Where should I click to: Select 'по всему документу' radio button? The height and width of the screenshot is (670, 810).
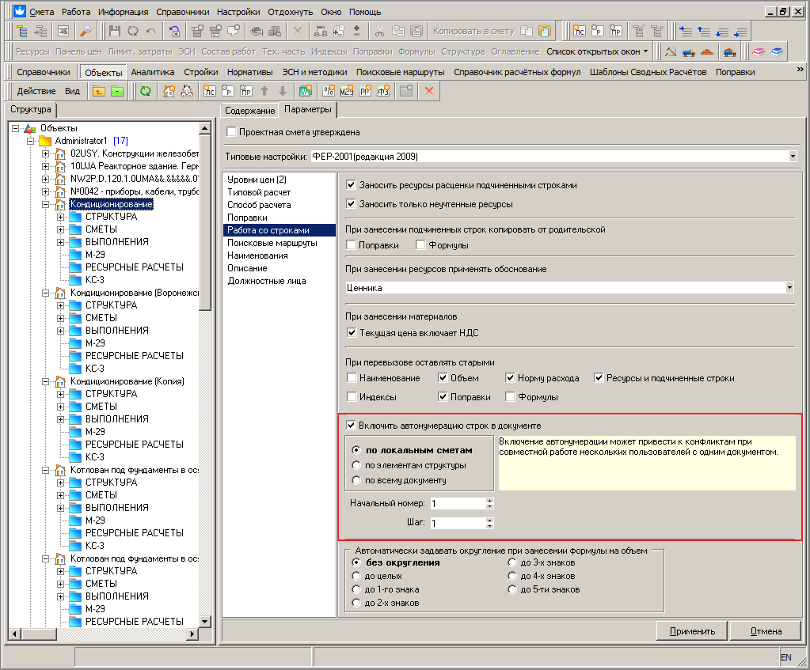pos(356,480)
